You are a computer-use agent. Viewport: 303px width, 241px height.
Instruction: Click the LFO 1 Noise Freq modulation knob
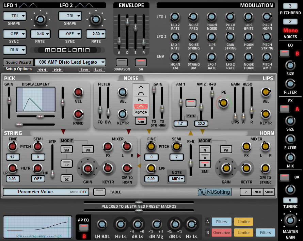[193, 17]
